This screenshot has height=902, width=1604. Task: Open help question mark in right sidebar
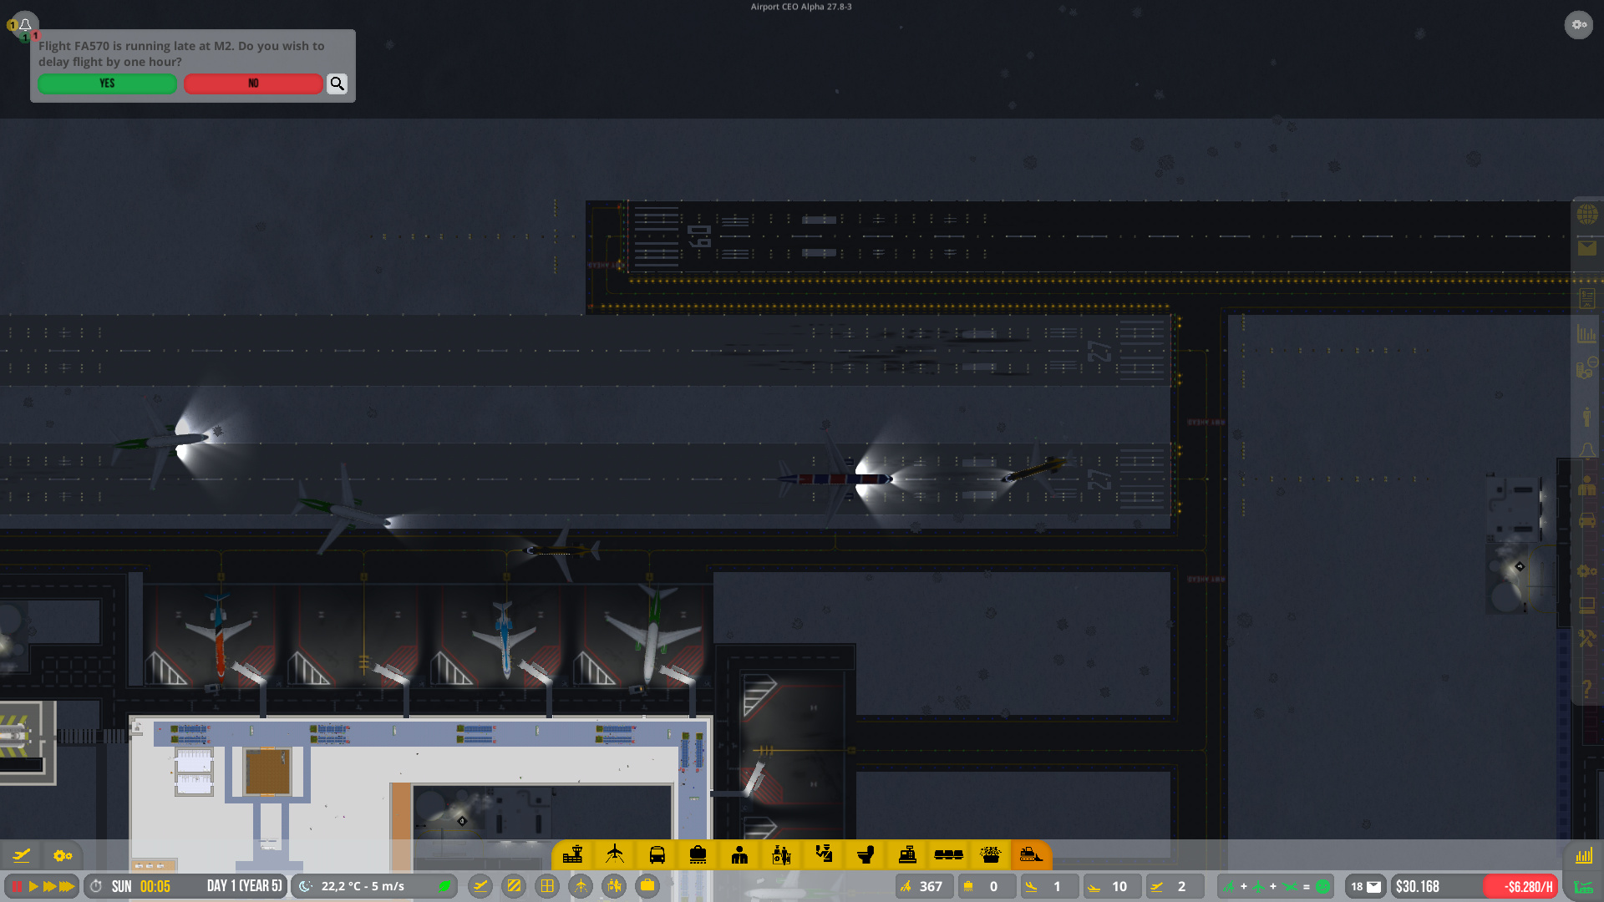point(1587,688)
